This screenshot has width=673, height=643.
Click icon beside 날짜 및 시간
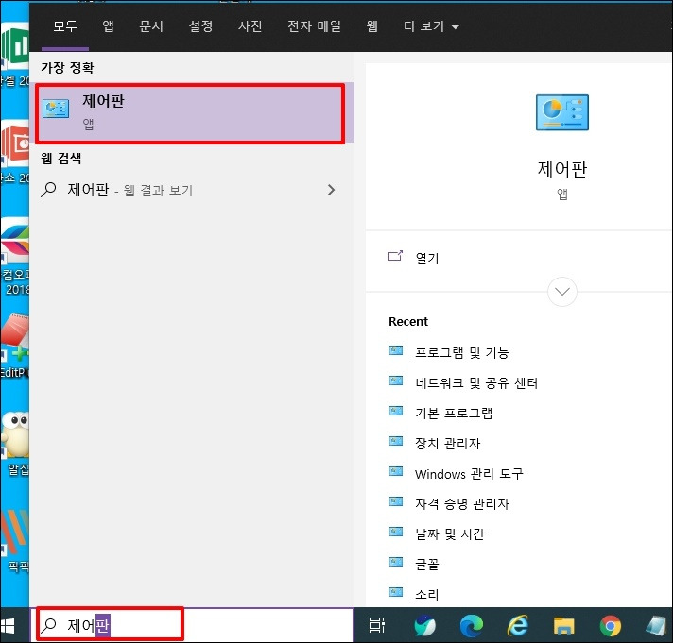(x=396, y=532)
